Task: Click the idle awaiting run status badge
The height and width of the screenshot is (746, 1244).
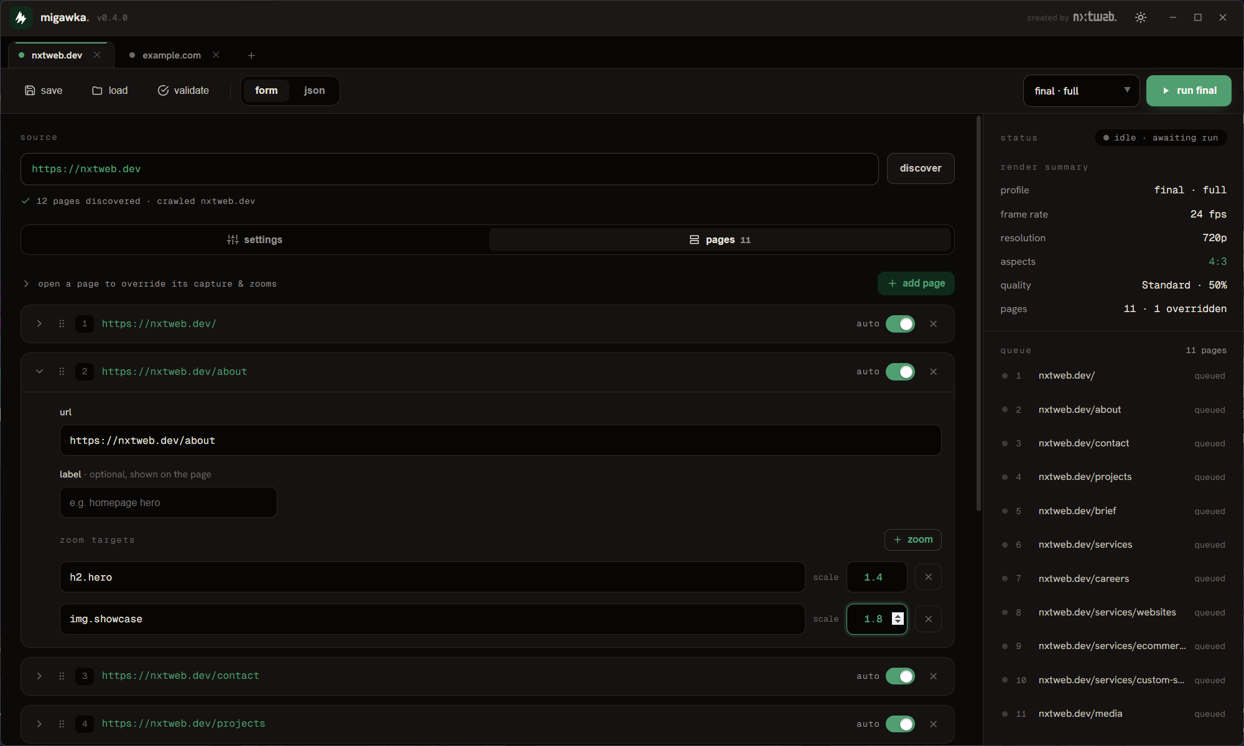Action: [1161, 137]
